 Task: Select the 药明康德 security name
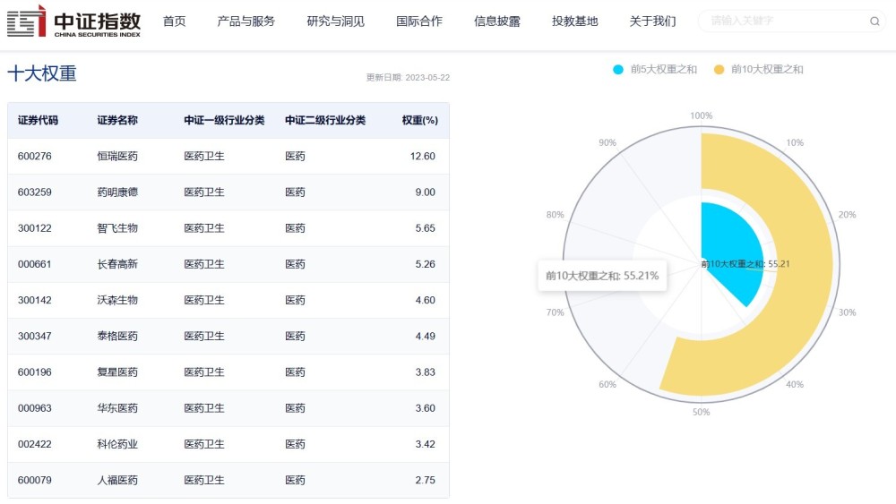[x=117, y=192]
